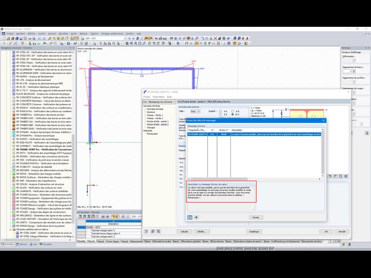Go to previous load case arrow beside CO1 - CC1

pyautogui.click(x=129, y=39)
